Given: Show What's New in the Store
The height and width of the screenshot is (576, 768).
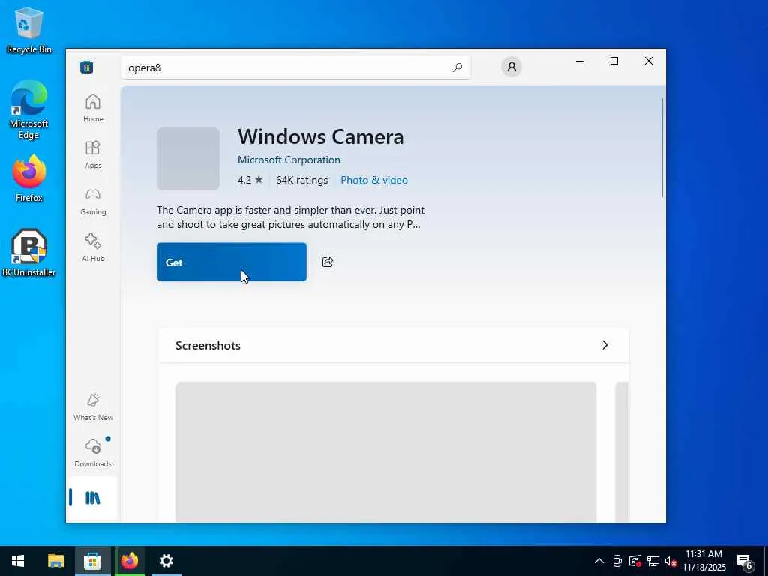Looking at the screenshot, I should (93, 406).
